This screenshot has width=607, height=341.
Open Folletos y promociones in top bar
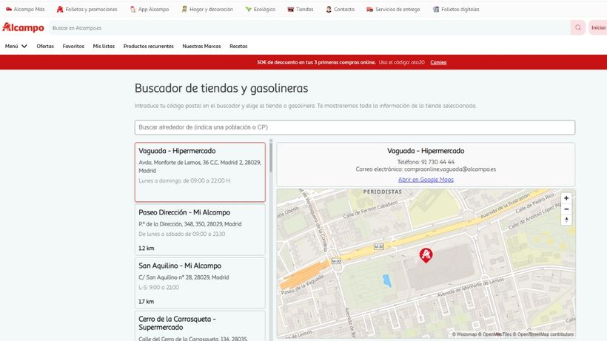tap(87, 10)
